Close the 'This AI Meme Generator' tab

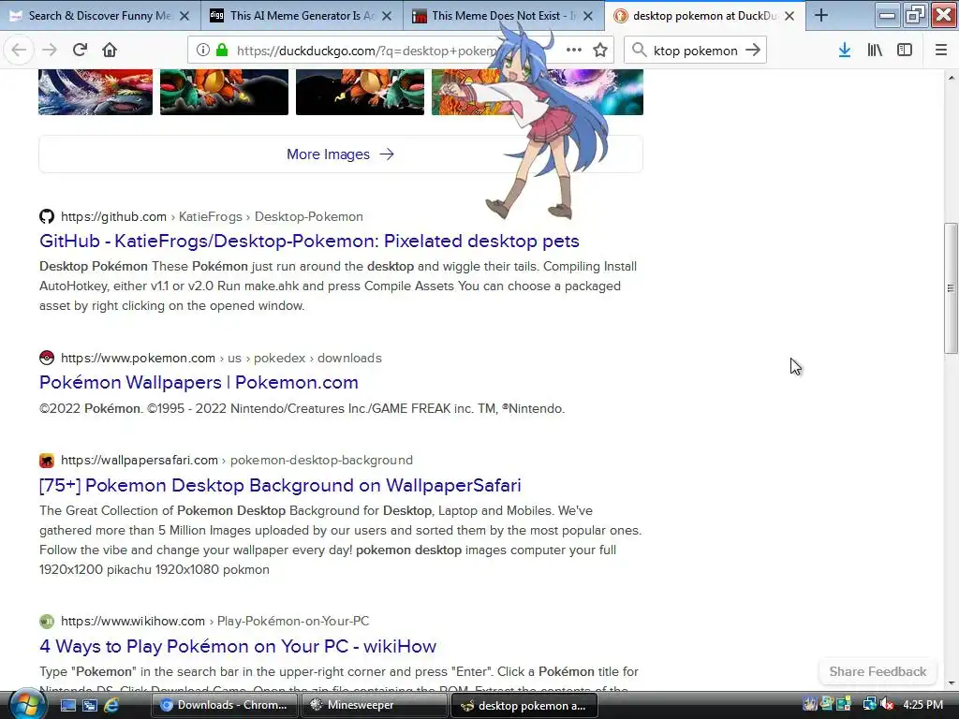(x=387, y=16)
